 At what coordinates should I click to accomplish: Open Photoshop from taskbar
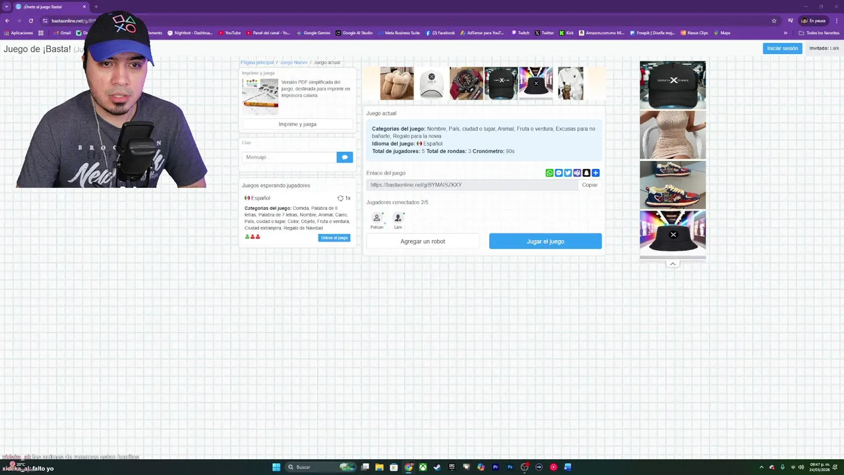tap(510, 467)
